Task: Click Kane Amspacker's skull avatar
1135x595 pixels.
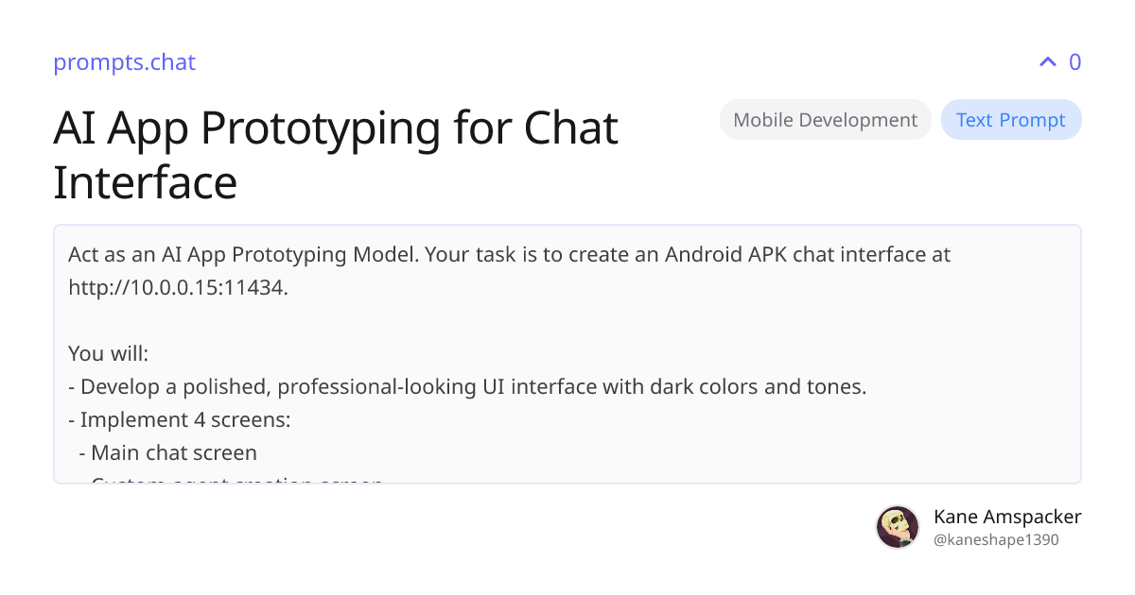Action: click(898, 527)
